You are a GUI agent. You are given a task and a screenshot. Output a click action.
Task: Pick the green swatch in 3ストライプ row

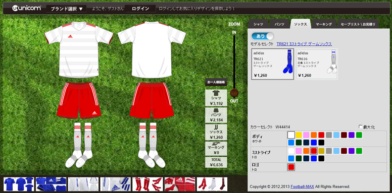point(359,151)
